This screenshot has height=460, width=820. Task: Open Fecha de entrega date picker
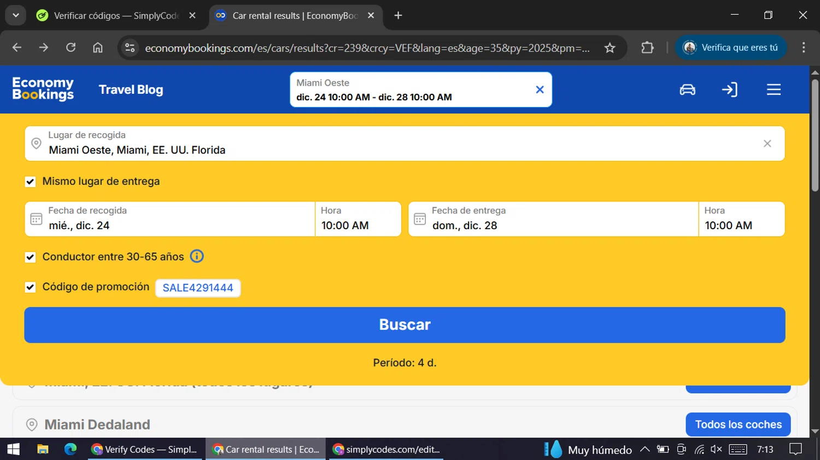553,219
